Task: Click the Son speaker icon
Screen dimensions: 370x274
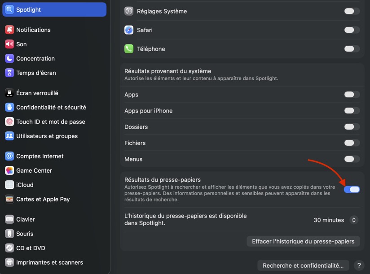Action: 9,44
